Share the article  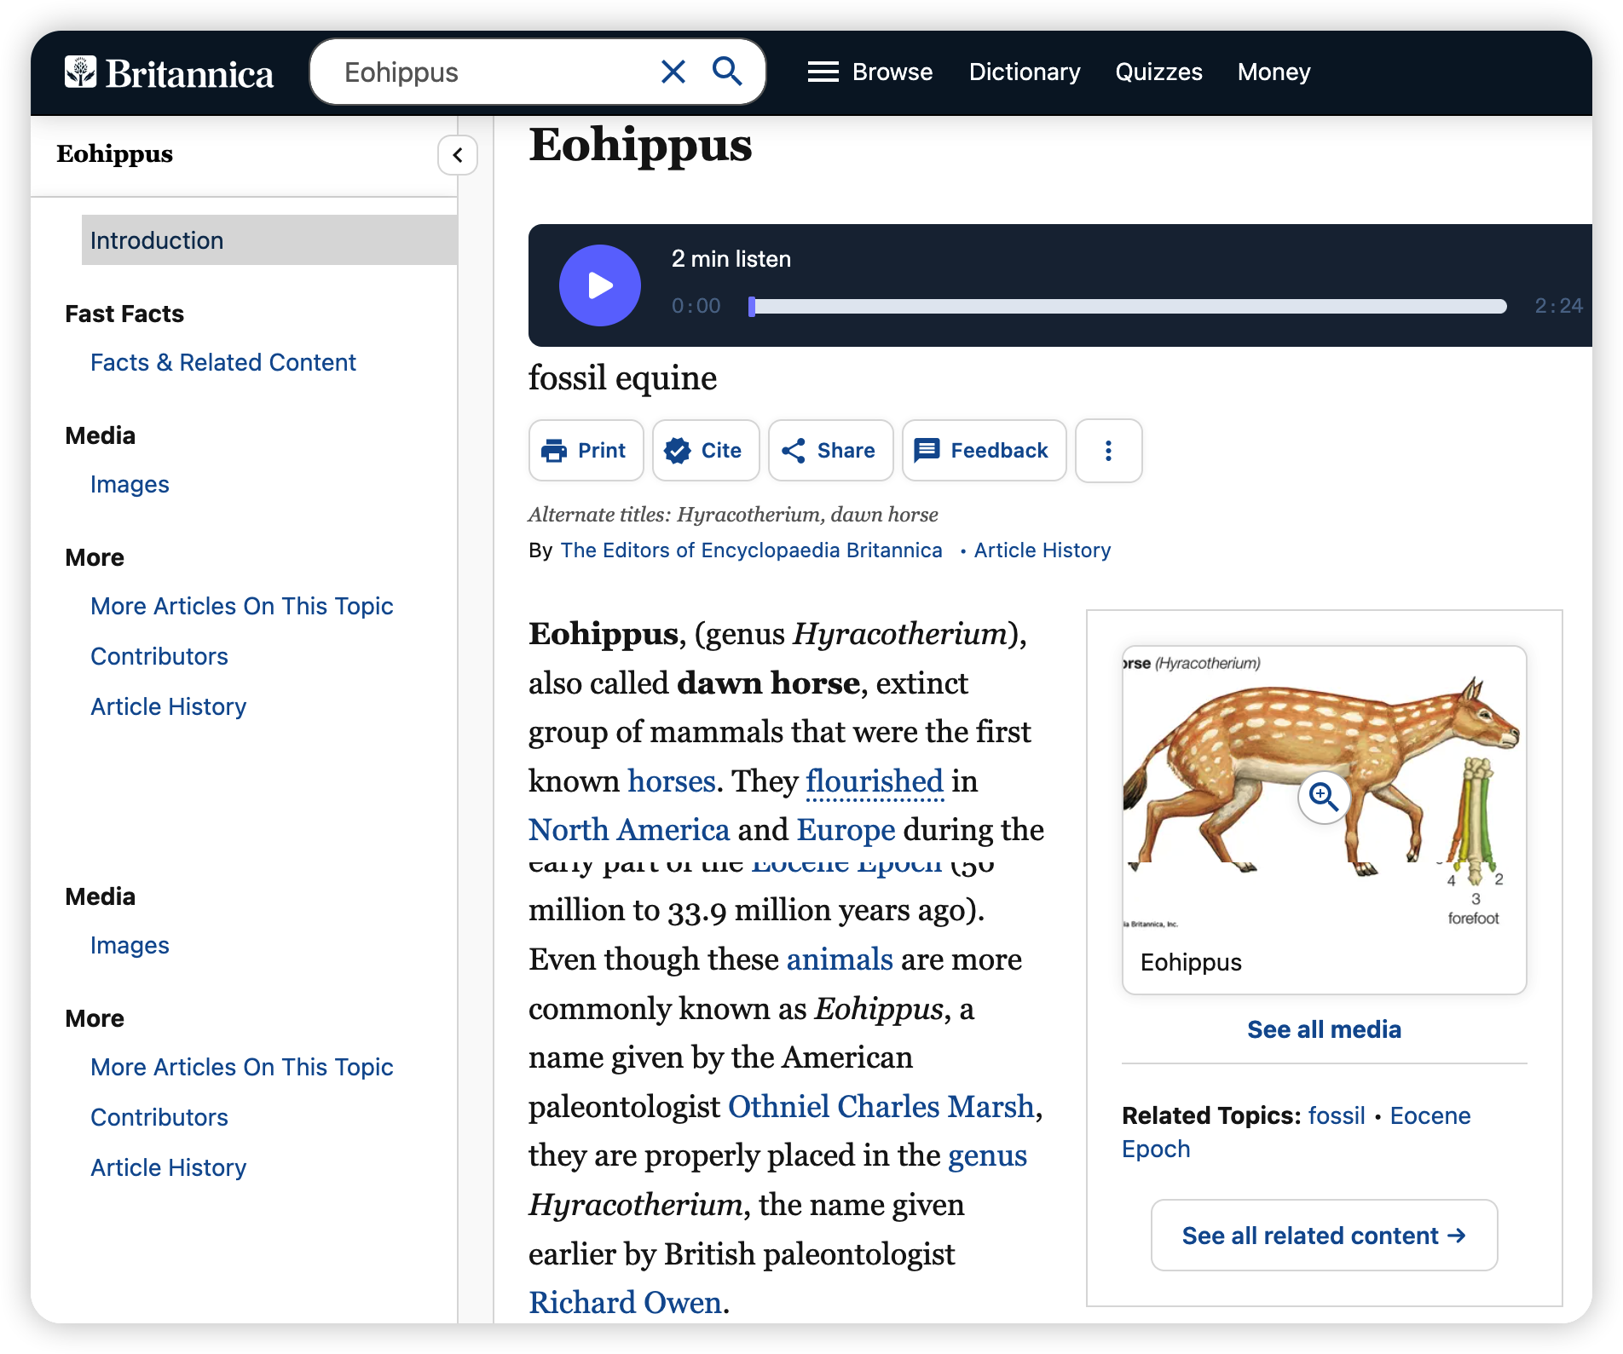[830, 451]
